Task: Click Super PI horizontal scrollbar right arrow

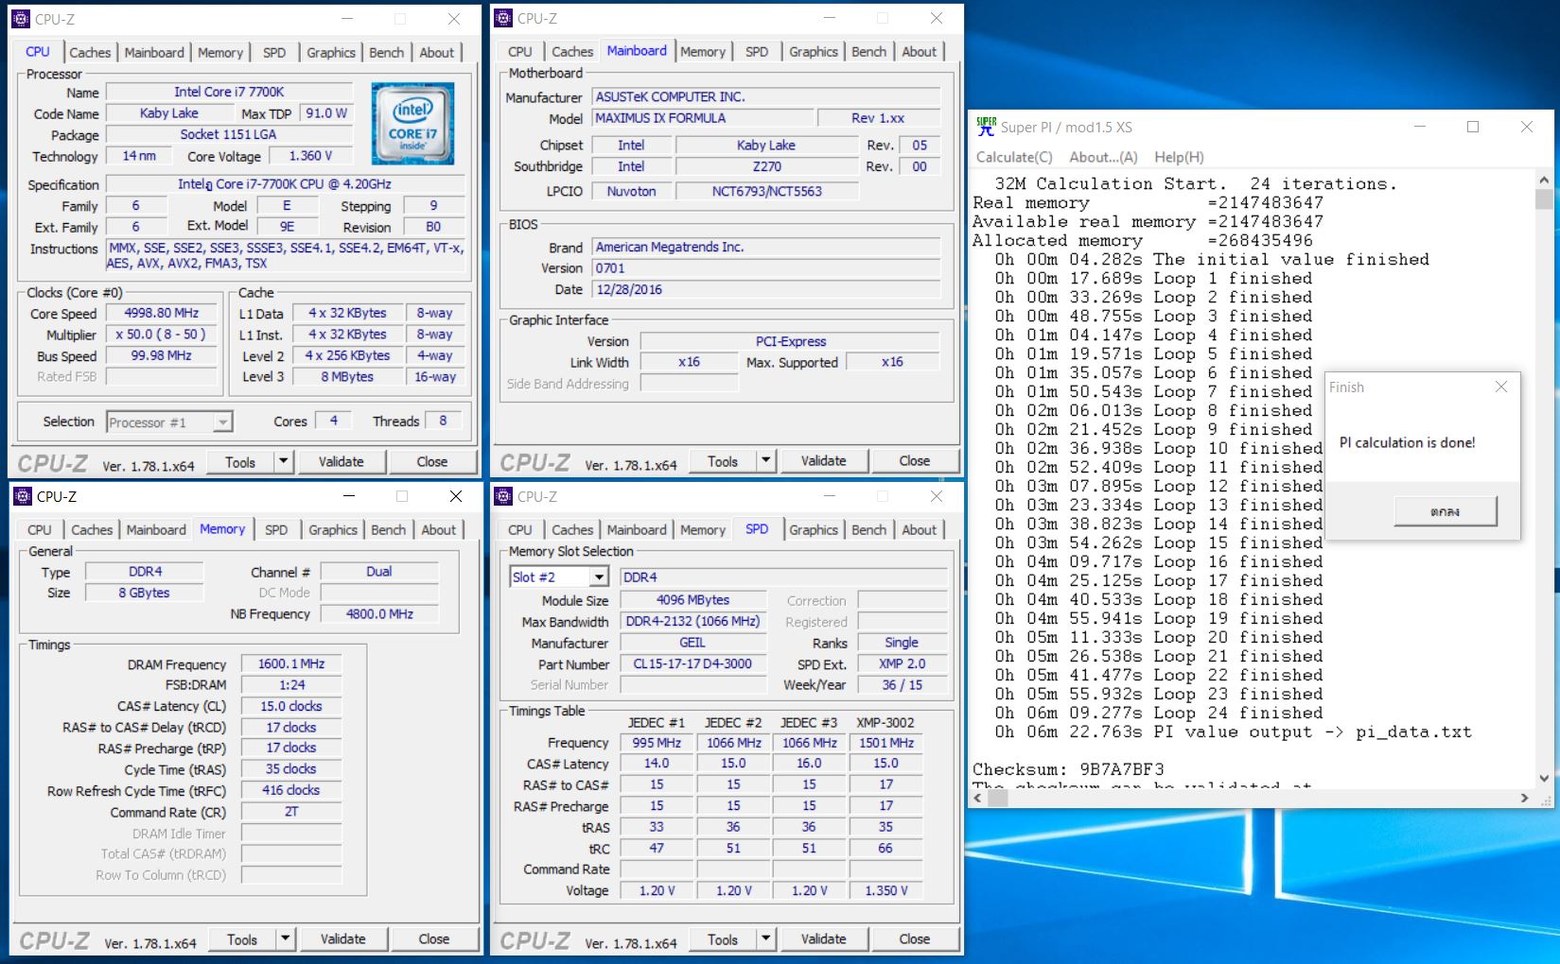Action: point(1524,798)
